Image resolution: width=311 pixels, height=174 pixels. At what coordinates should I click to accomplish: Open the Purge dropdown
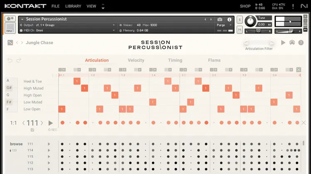224,25
